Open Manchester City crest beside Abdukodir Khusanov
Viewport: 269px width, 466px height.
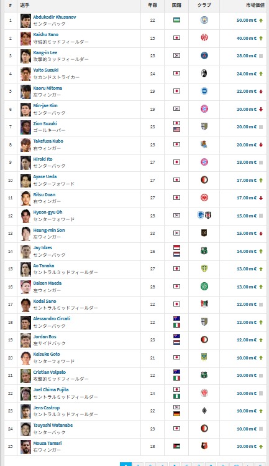pyautogui.click(x=204, y=20)
